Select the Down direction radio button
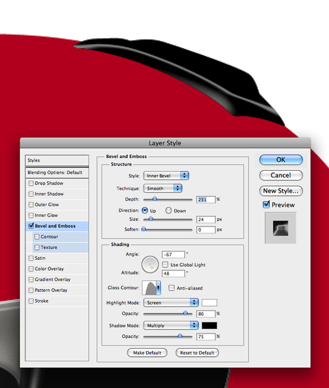The height and width of the screenshot is (388, 329). coord(168,211)
